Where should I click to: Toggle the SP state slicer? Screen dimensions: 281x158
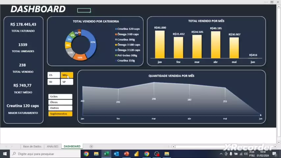pos(67,82)
